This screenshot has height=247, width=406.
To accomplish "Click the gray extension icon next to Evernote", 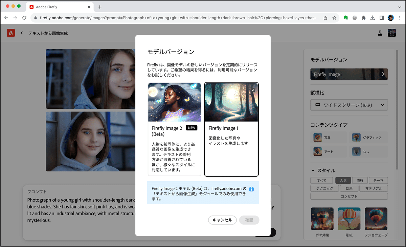I will point(355,18).
